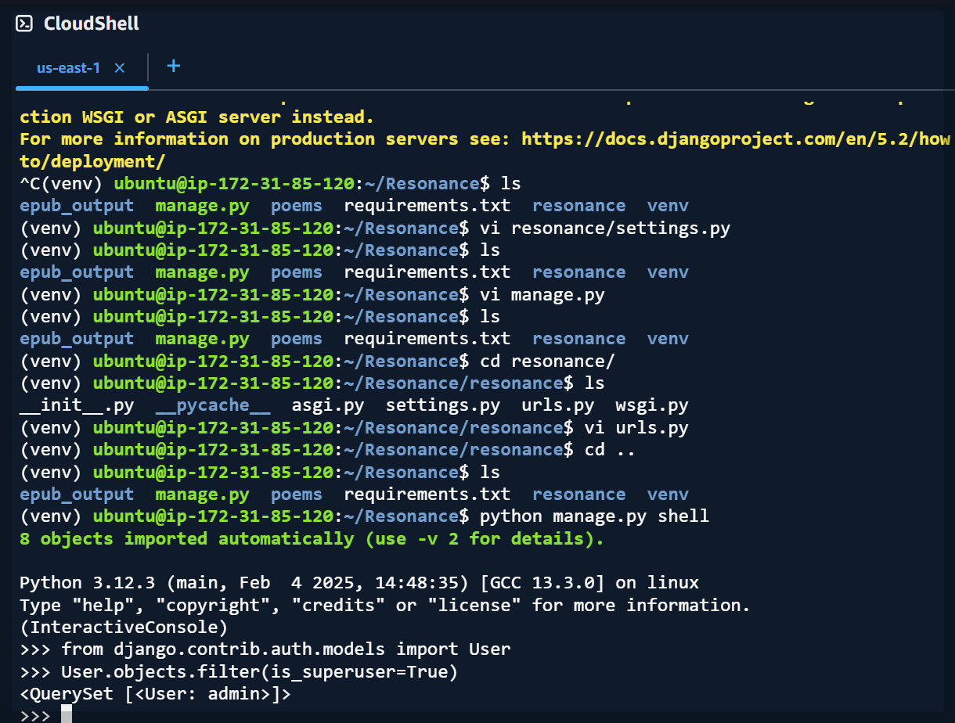955x723 pixels.
Task: Click the "vi resonance/settings.py" command
Action: tap(604, 228)
